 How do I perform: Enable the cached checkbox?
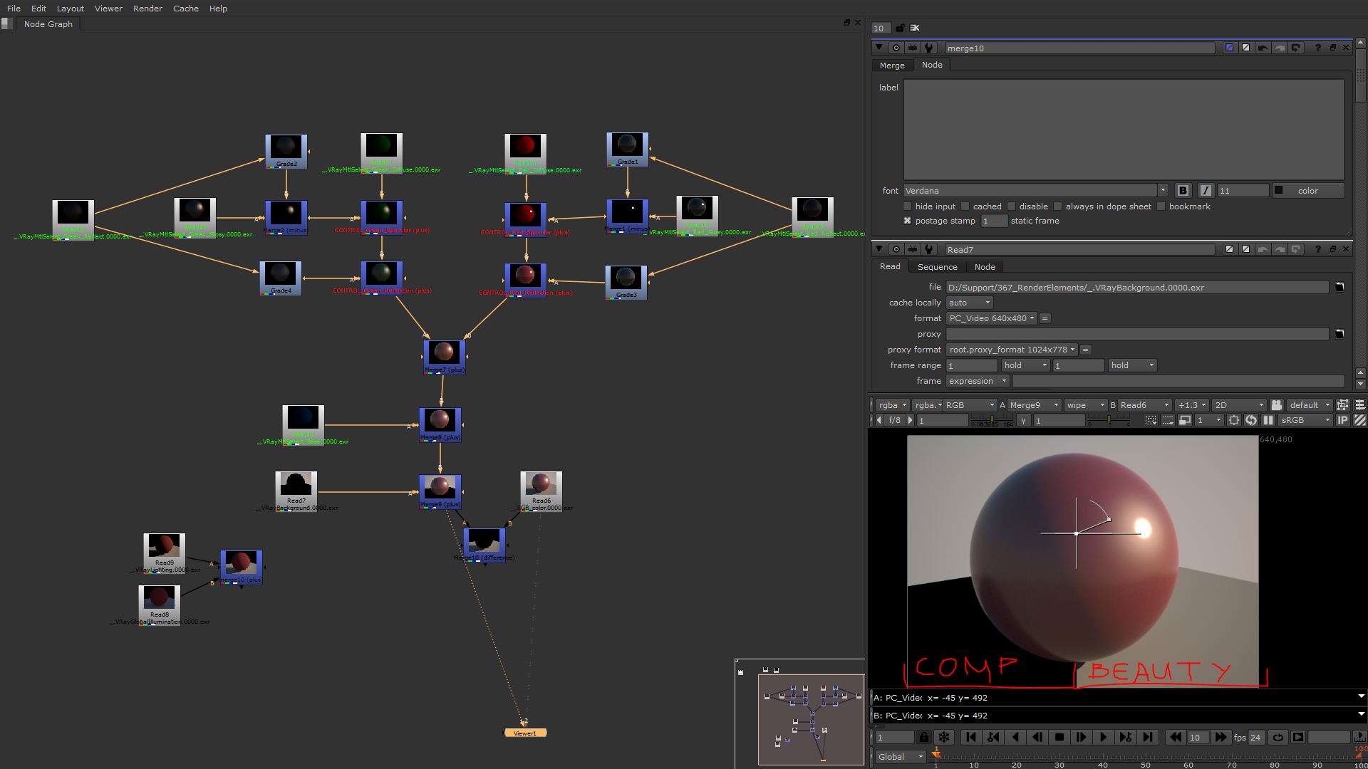[965, 206]
